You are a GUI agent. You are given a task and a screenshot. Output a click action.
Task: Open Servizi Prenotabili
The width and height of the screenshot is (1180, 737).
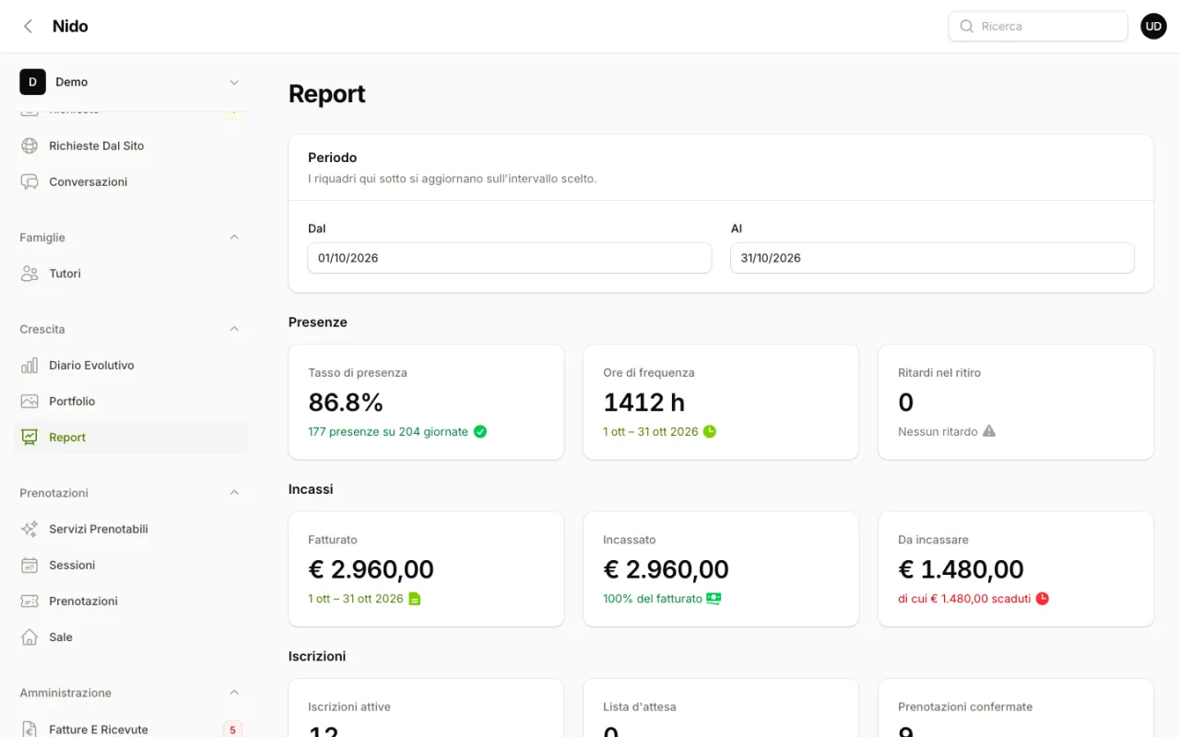click(x=131, y=529)
